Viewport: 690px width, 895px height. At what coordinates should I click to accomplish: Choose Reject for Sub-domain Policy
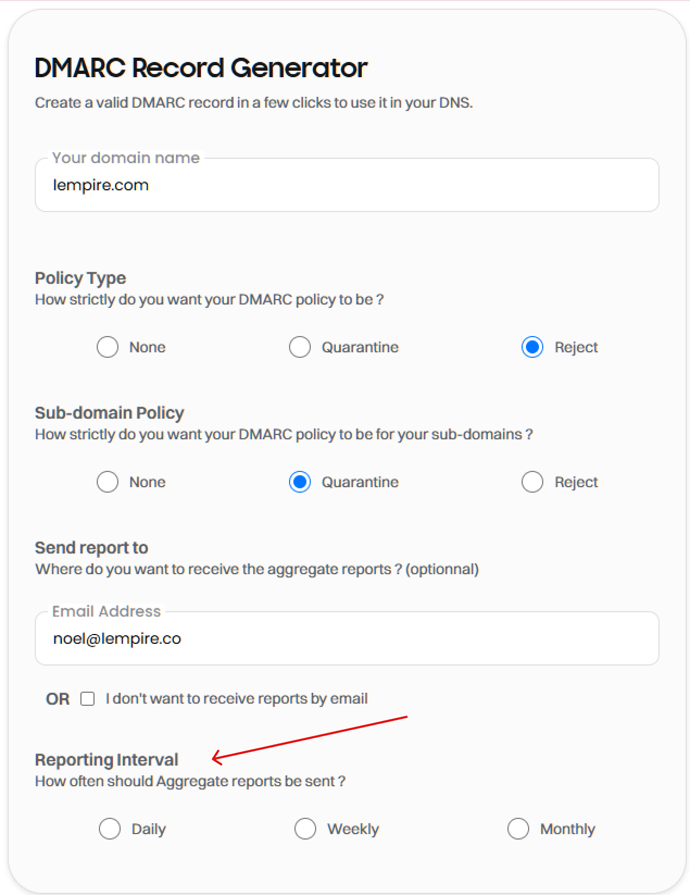532,482
